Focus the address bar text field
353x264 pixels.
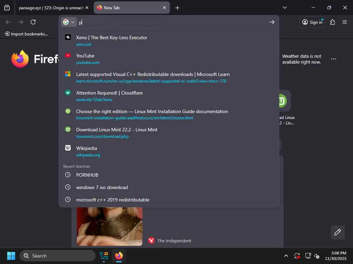point(172,22)
